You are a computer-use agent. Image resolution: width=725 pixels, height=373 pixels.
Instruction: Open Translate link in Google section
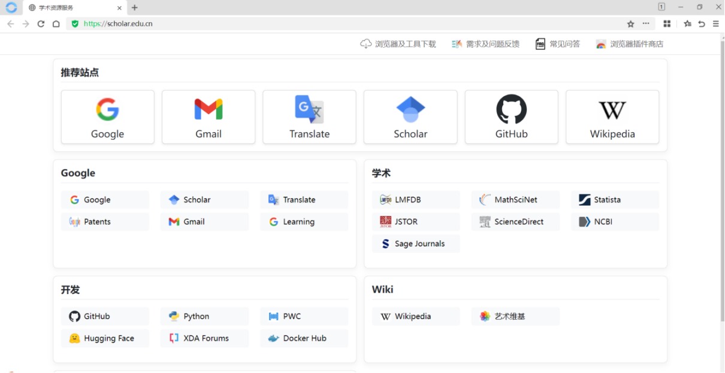(x=304, y=200)
